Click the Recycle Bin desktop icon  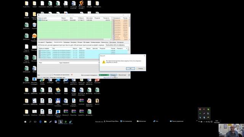34,26
